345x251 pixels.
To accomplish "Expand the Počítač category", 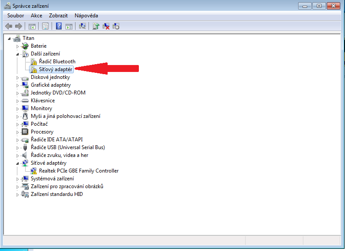I will pyautogui.click(x=18, y=124).
